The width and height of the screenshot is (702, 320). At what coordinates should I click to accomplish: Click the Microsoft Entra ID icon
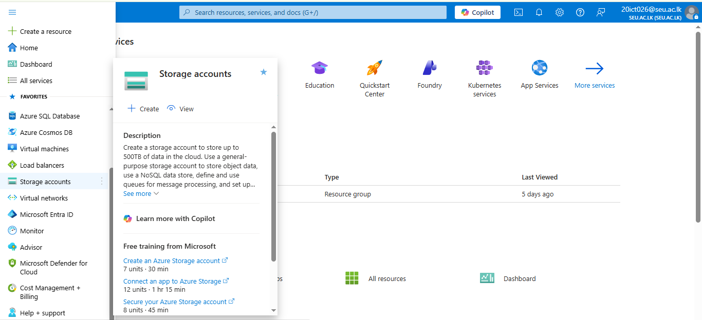pos(12,214)
